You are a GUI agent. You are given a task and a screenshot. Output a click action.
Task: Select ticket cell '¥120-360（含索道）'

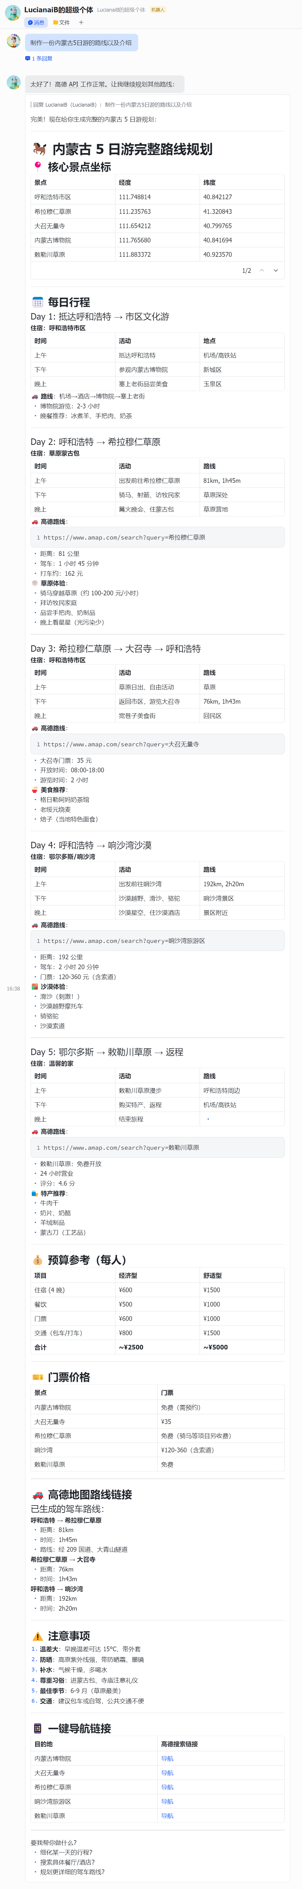(x=221, y=1450)
